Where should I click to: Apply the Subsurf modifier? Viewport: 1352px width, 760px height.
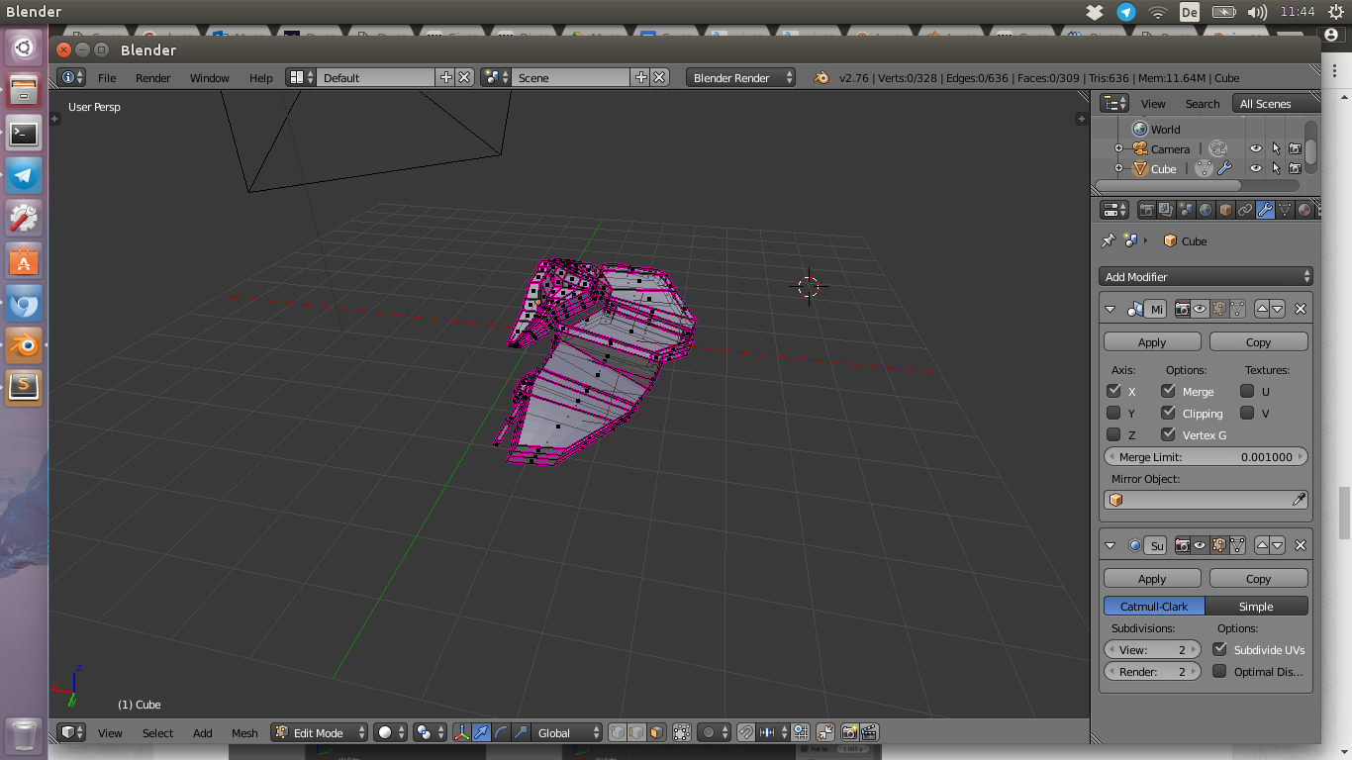tap(1152, 578)
